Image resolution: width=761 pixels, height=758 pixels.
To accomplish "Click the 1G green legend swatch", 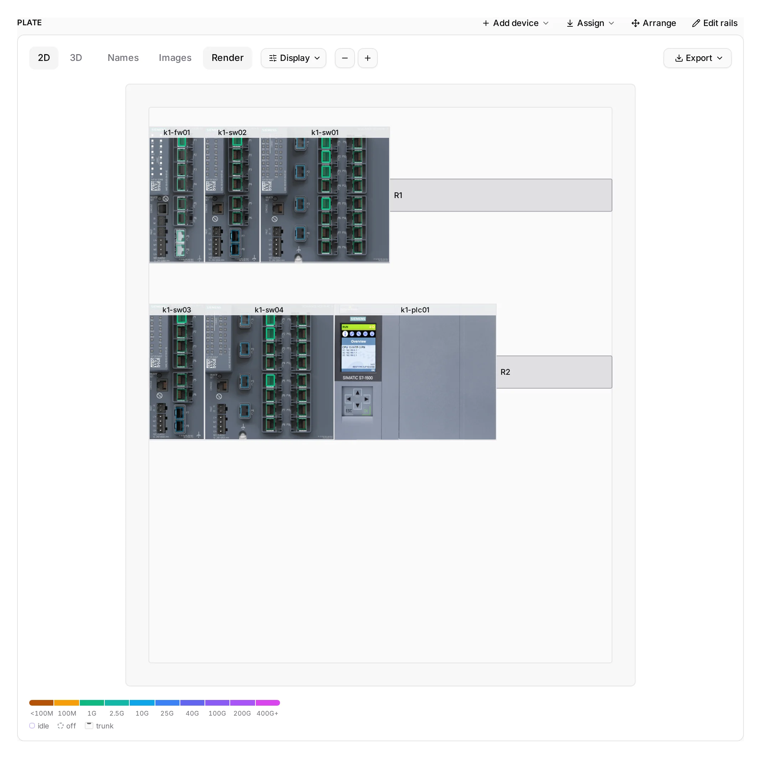I will point(92,703).
